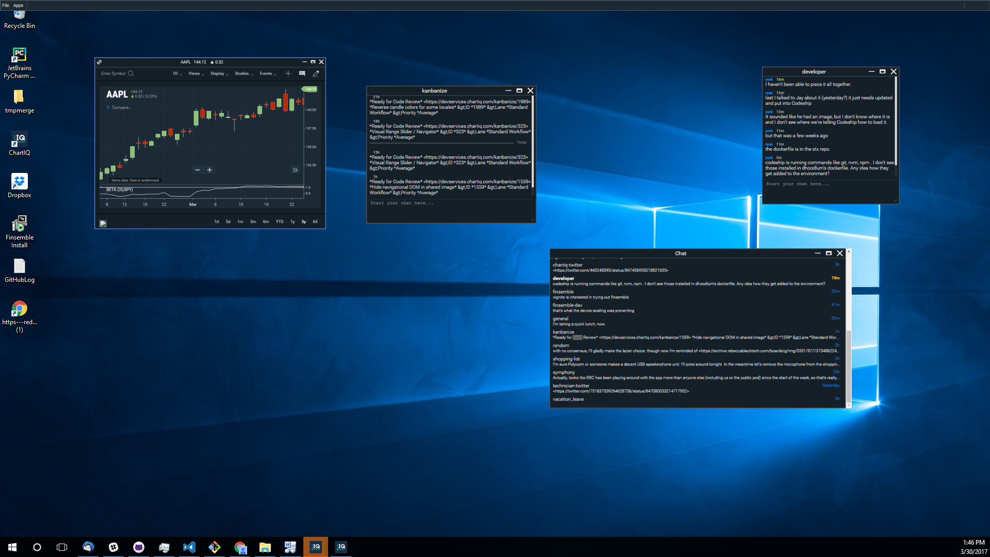The width and height of the screenshot is (990, 557).
Task: Select the 6m range
Action: coord(266,221)
